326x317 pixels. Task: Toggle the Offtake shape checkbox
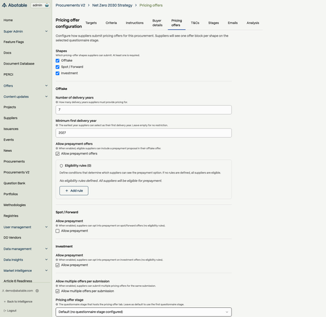point(57,61)
